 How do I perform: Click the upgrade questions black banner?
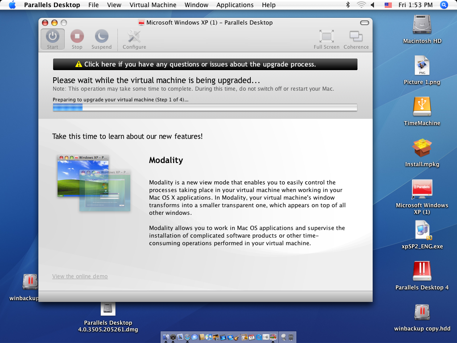[x=205, y=64]
